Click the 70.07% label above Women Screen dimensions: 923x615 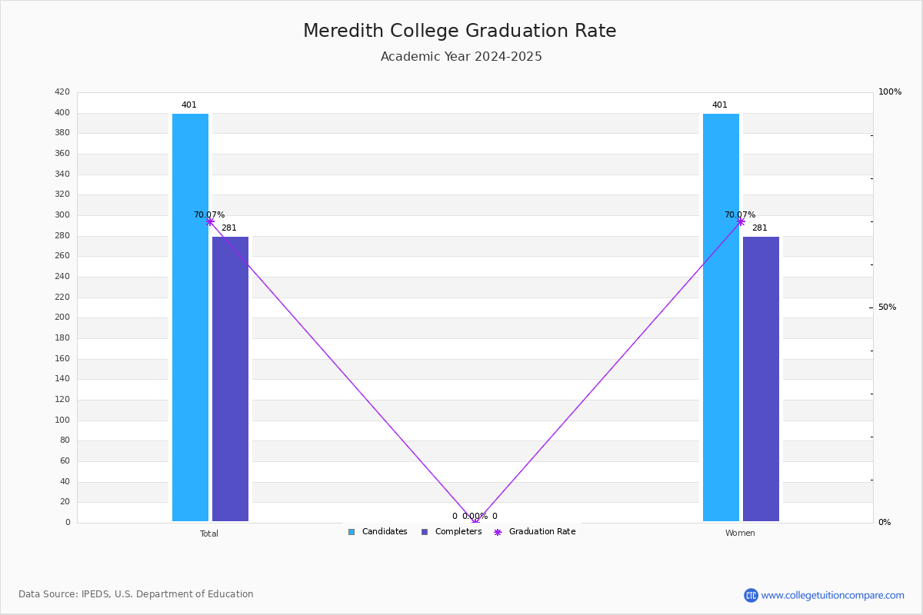click(x=740, y=215)
